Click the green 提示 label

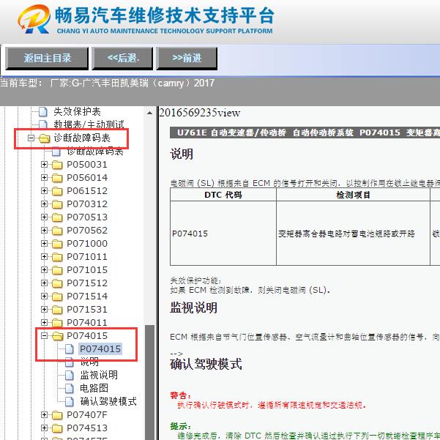(x=180, y=426)
